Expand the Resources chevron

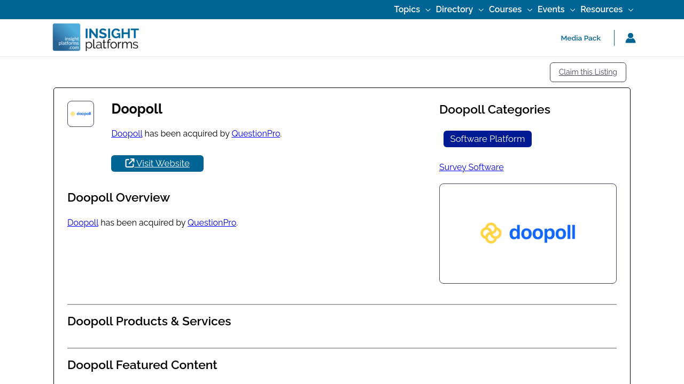coord(631,10)
